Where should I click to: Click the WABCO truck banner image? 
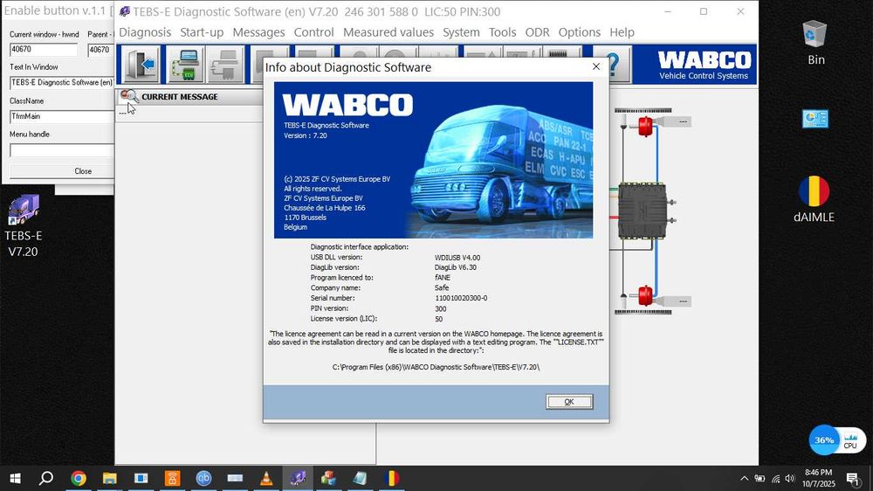tap(433, 160)
